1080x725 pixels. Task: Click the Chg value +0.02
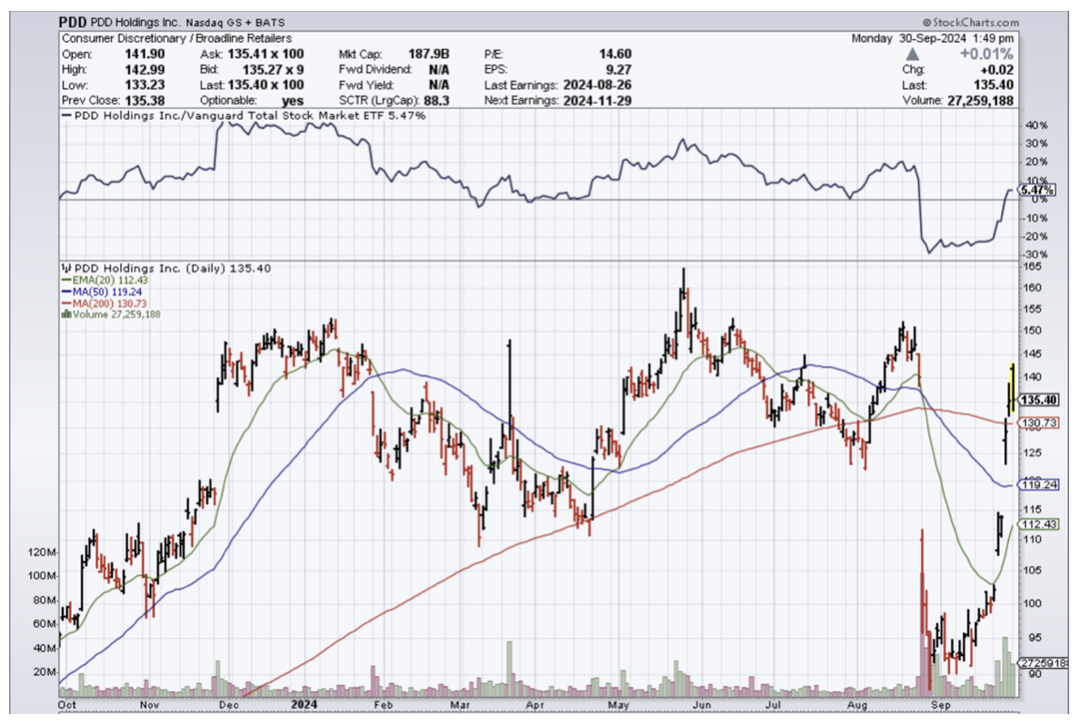996,70
